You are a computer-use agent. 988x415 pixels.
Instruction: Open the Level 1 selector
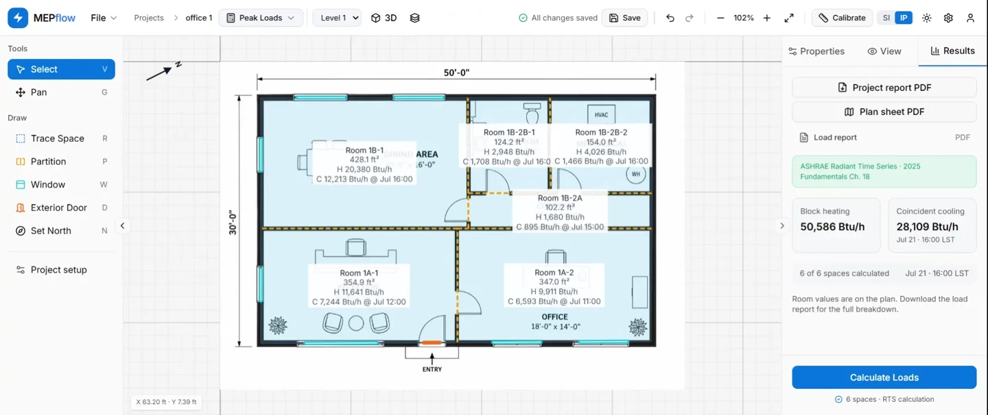pyautogui.click(x=337, y=18)
